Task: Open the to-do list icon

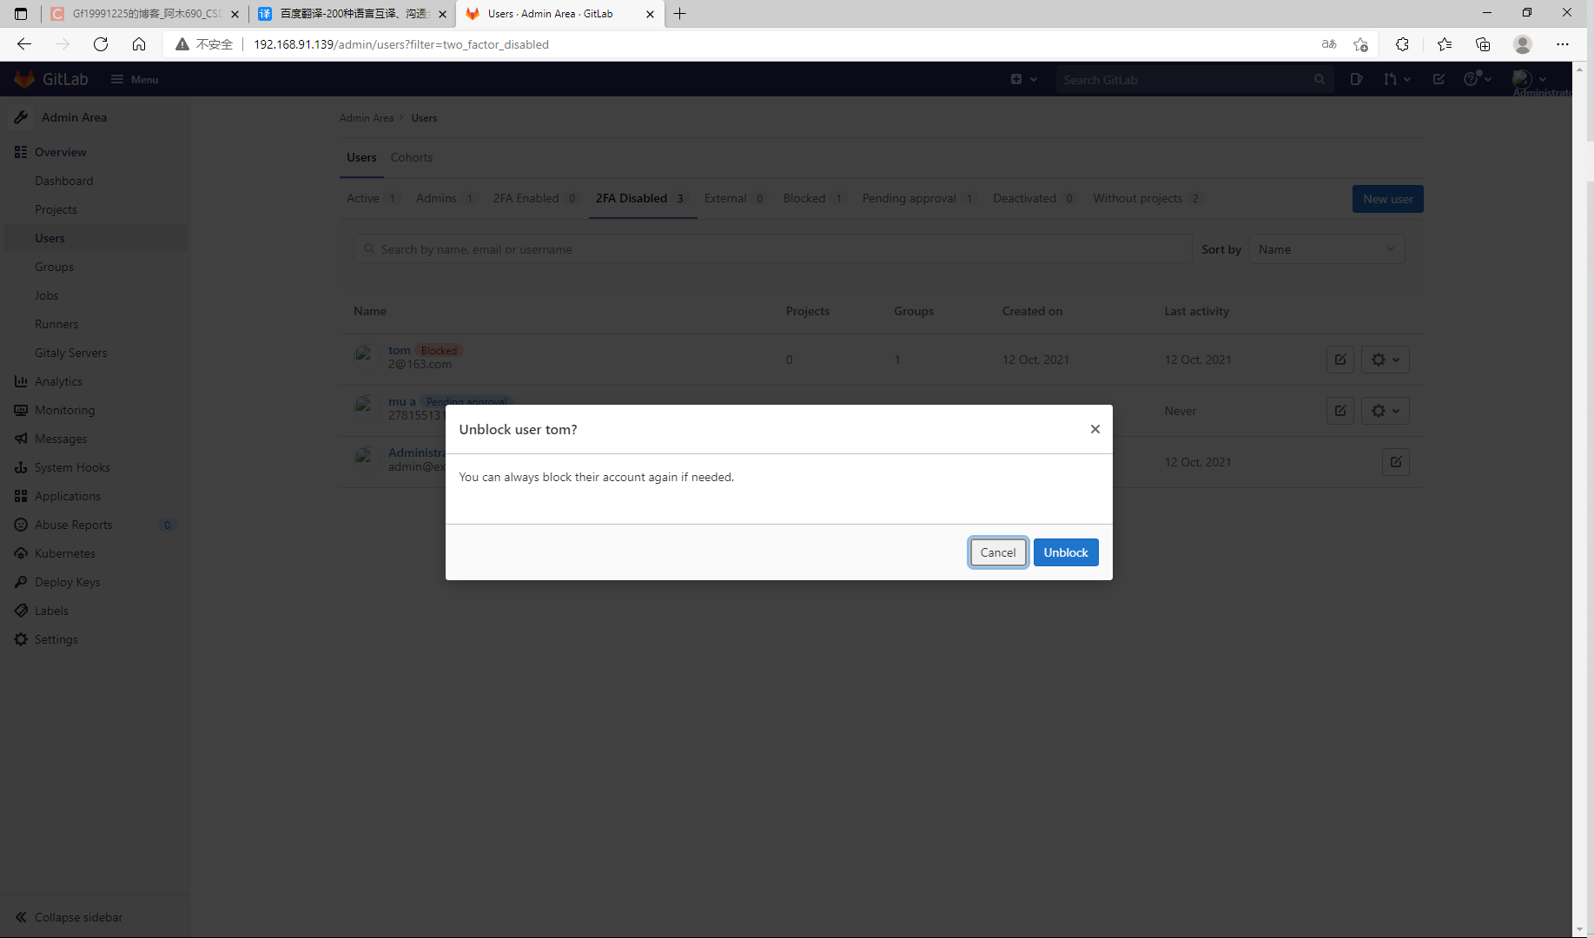Action: click(1439, 79)
